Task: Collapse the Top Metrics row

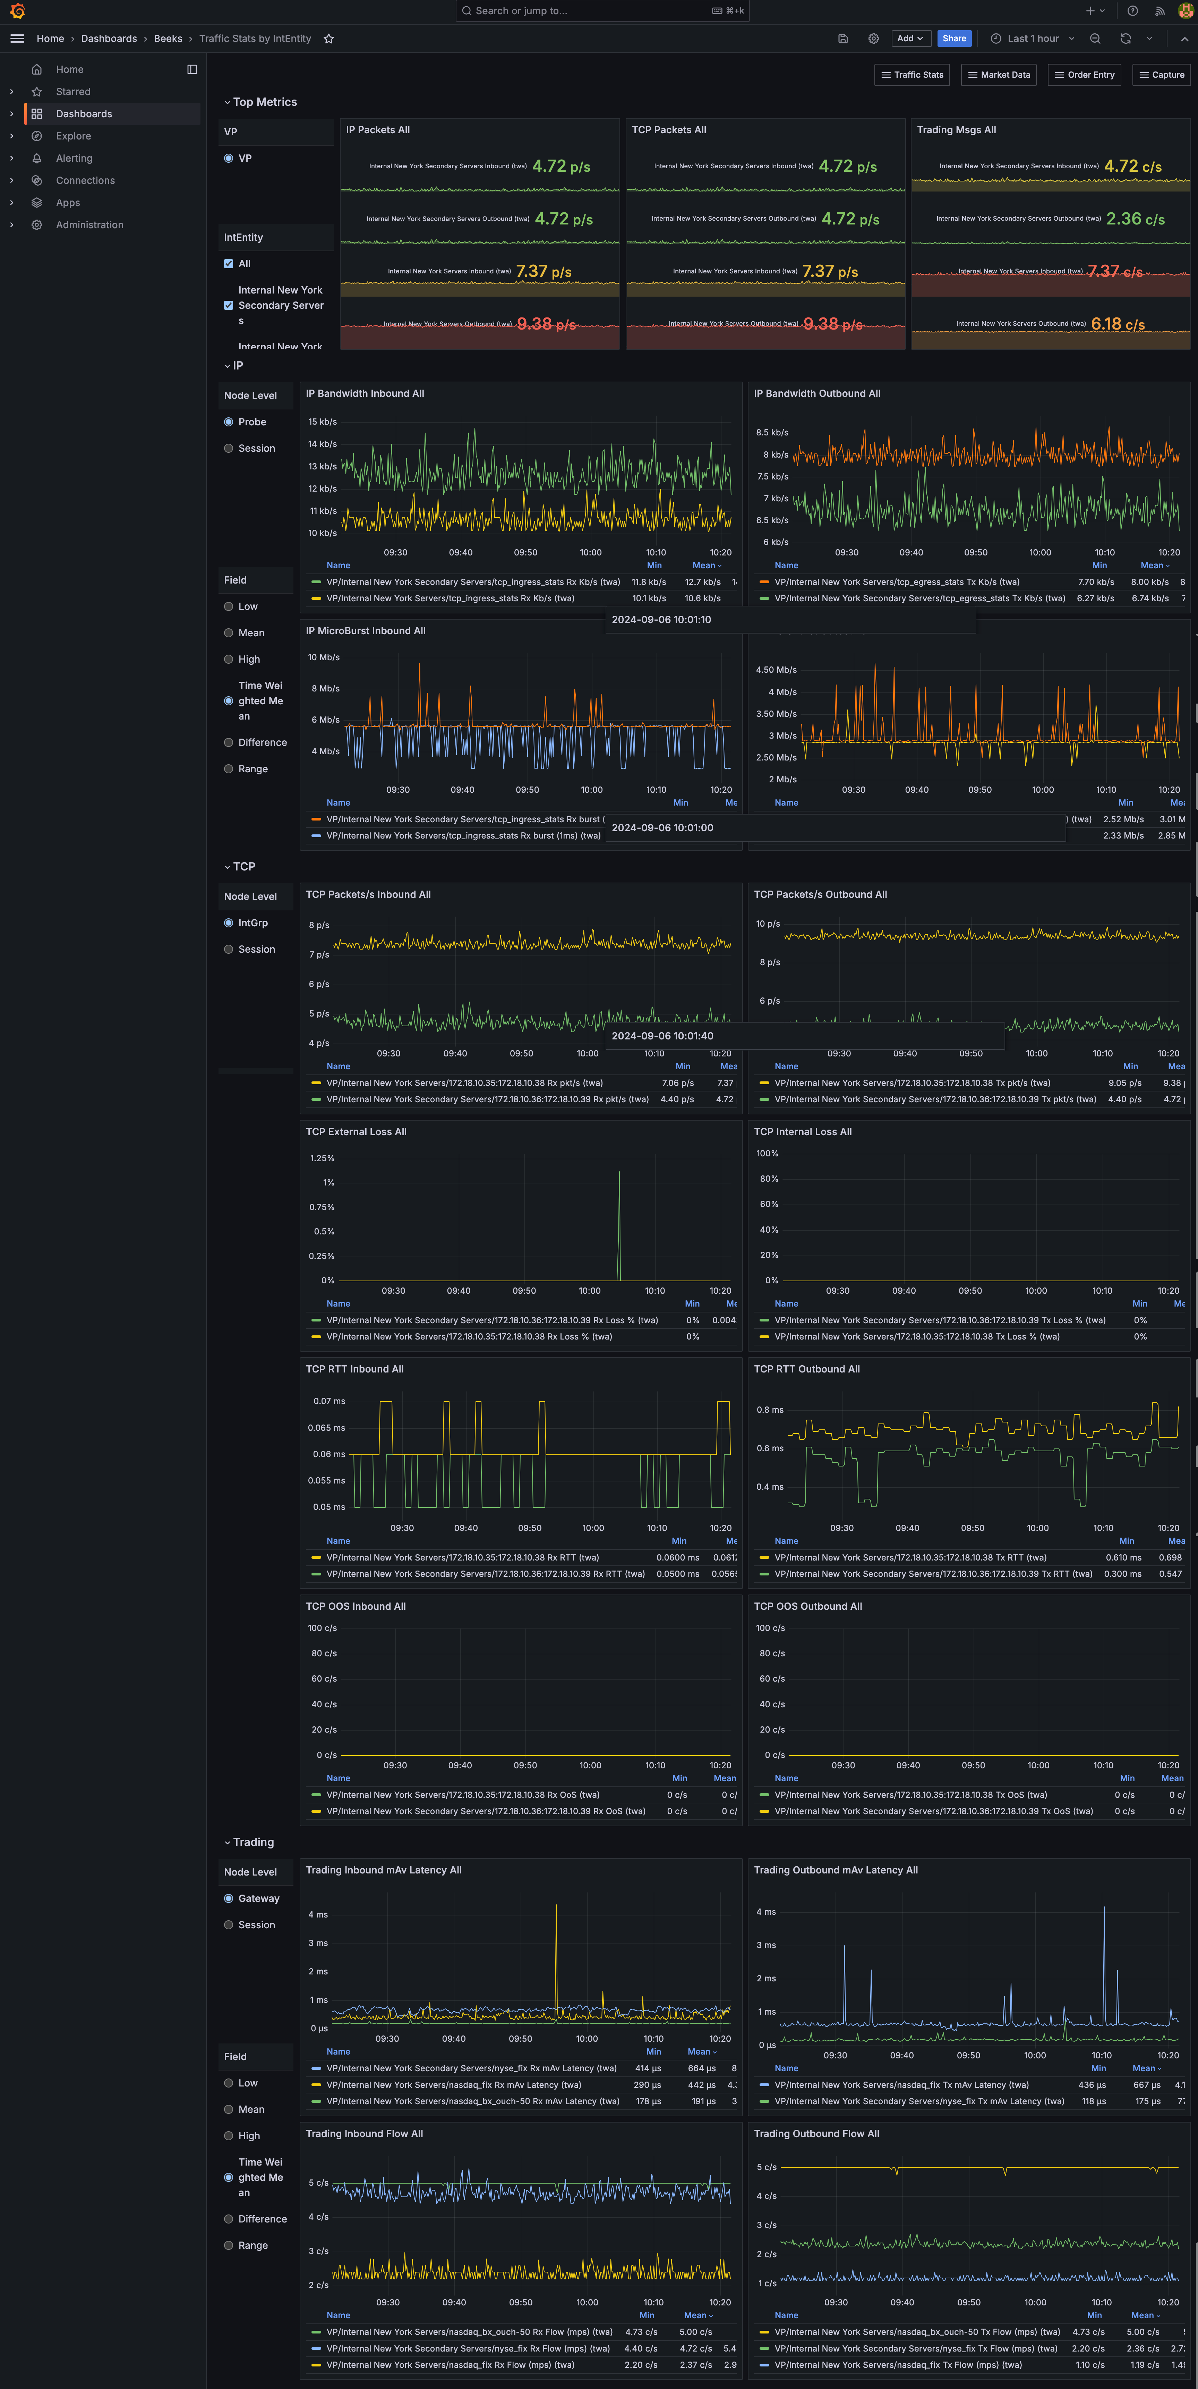Action: coord(260,102)
